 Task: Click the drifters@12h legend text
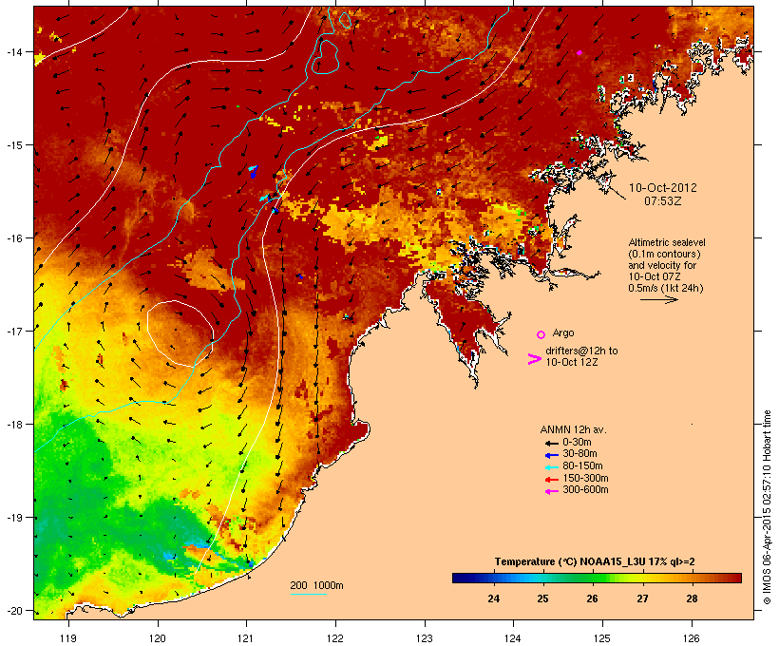click(581, 356)
